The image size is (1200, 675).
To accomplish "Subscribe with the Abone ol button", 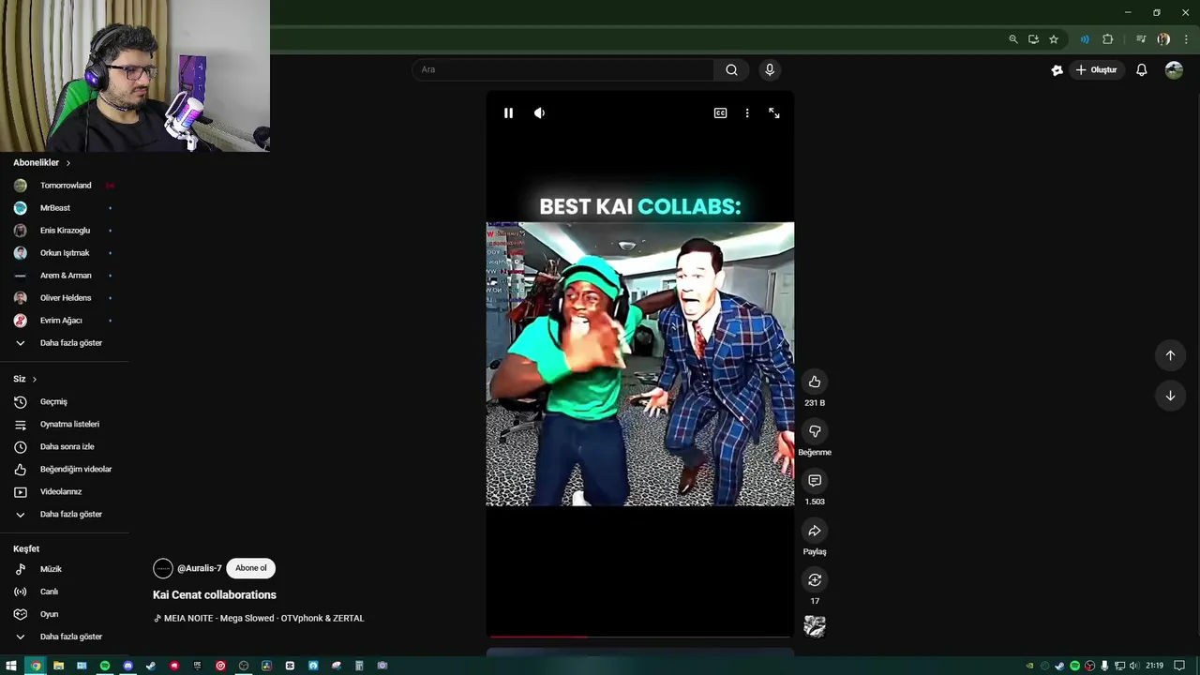I will pos(250,568).
